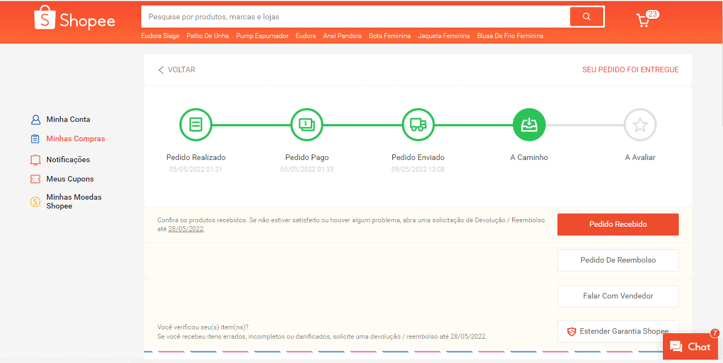Click the Pedido Realizado receipt icon
Viewport: 723px width, 363px height.
195,125
